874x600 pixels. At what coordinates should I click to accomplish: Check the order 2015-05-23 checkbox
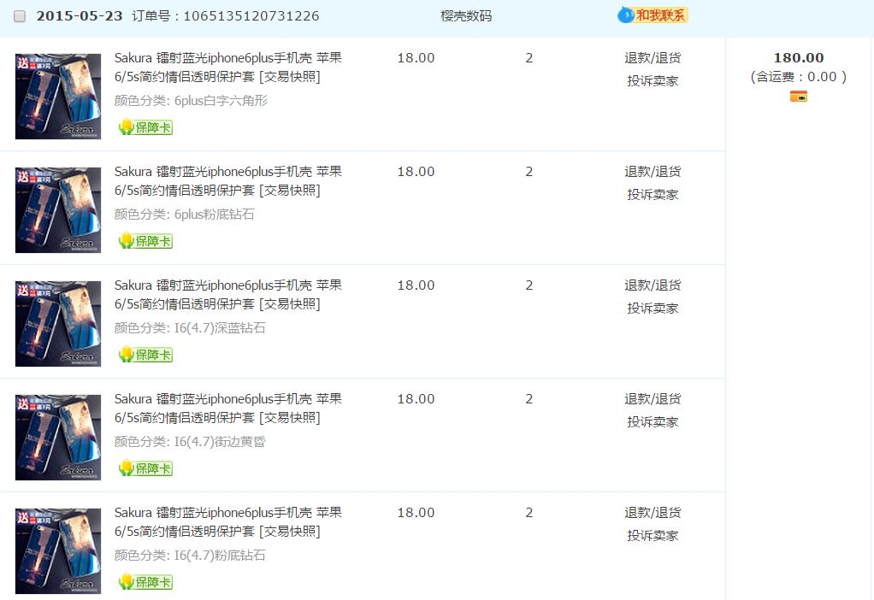tap(20, 16)
